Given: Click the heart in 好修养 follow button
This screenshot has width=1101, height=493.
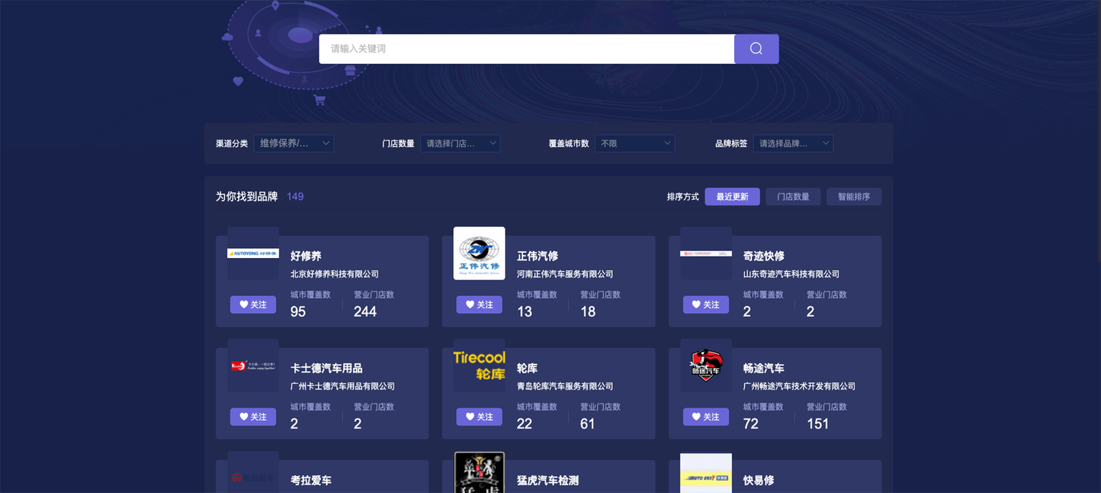Looking at the screenshot, I should pos(244,305).
